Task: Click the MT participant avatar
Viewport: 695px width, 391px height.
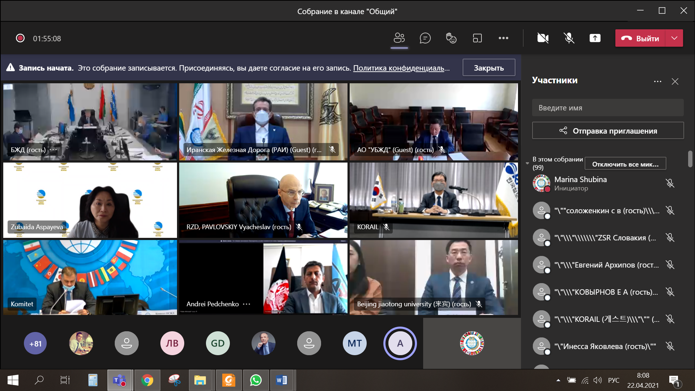Action: 355,343
